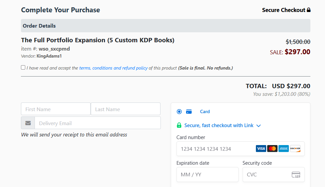Click the envelope icon beside Delivery Email
The height and width of the screenshot is (187, 325).
pos(28,123)
